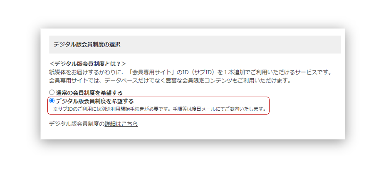
Task: Click the デジタル版会員制度を希望する label text
Action: (x=95, y=101)
